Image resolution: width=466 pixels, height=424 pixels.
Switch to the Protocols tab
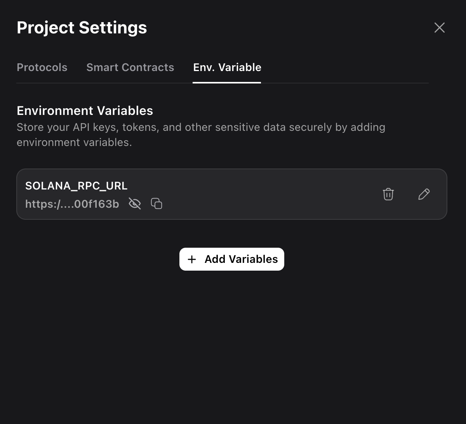[x=42, y=67]
